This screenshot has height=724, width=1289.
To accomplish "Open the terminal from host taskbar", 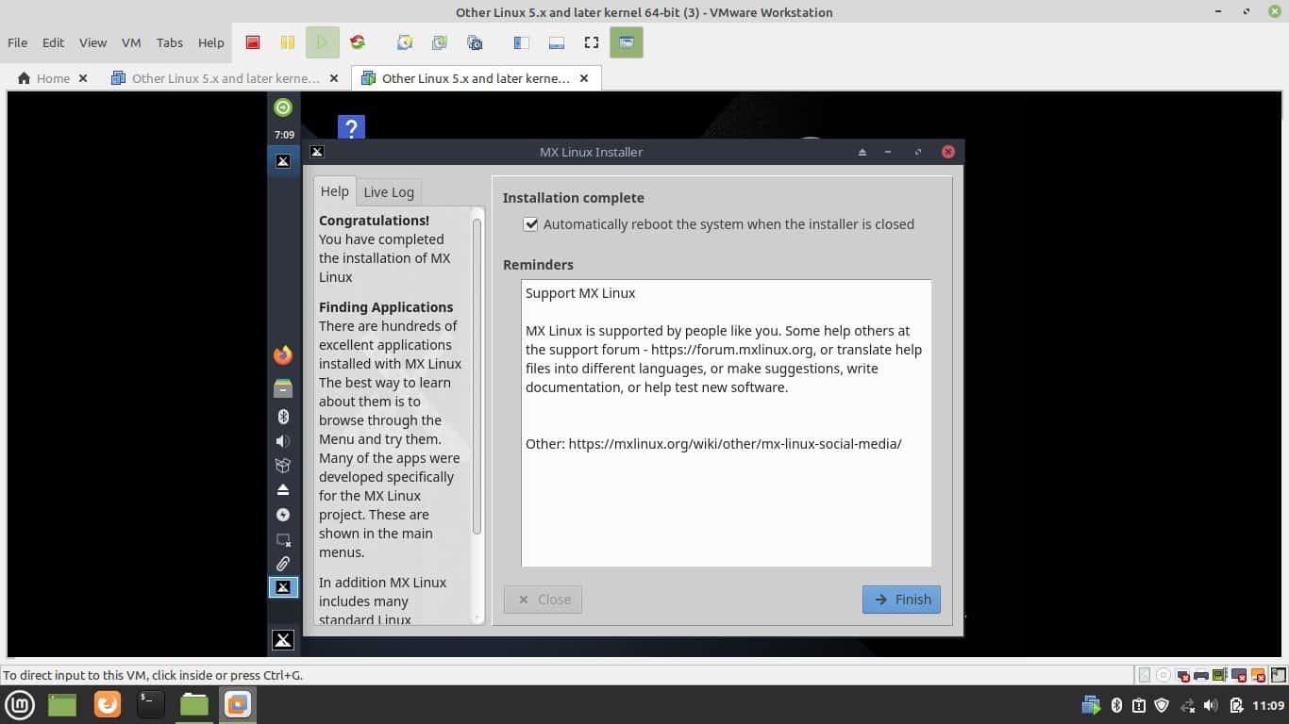I will [x=150, y=704].
